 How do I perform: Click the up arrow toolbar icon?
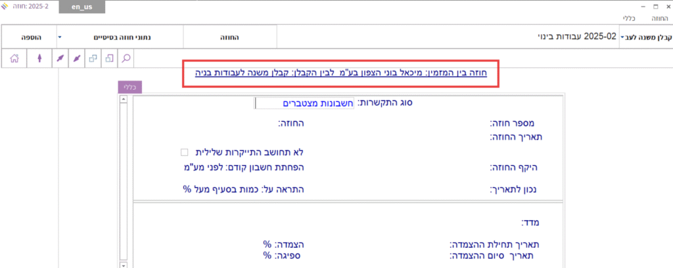pos(40,58)
